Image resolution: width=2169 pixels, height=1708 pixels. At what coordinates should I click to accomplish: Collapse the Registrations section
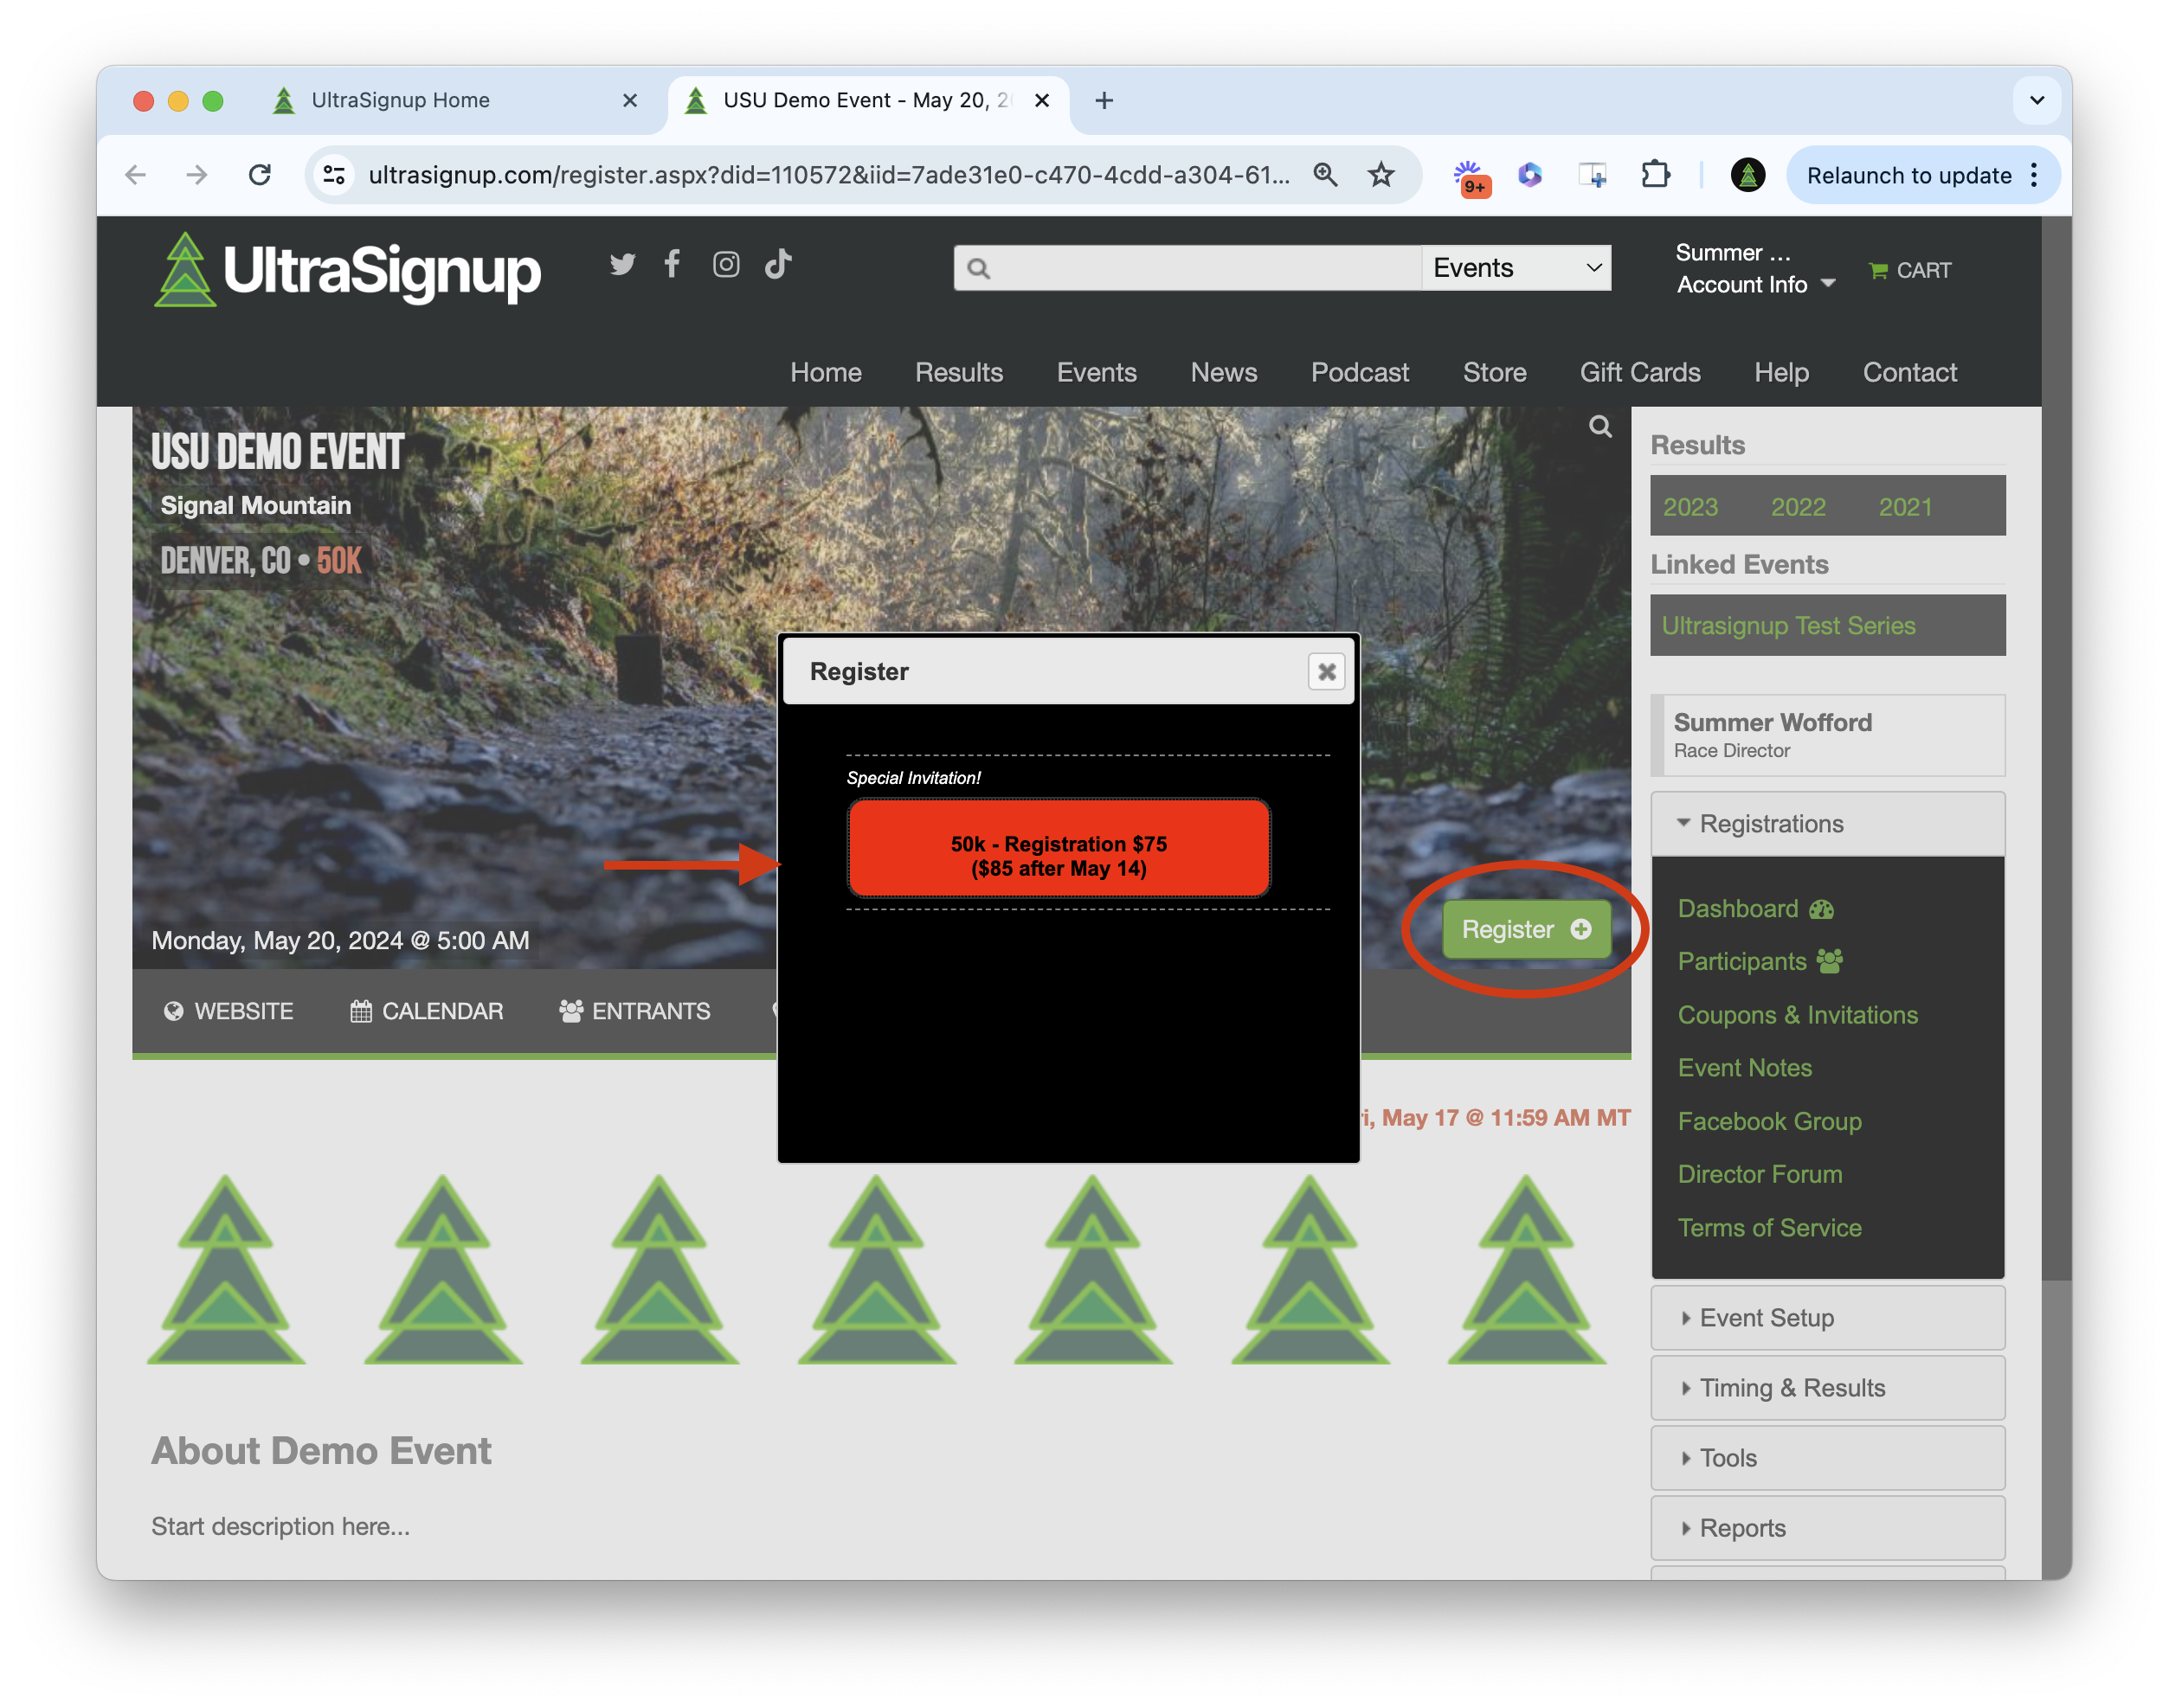(x=1827, y=824)
